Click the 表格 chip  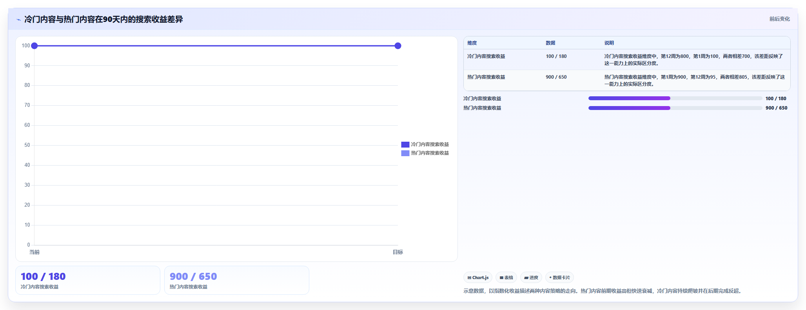pos(506,278)
